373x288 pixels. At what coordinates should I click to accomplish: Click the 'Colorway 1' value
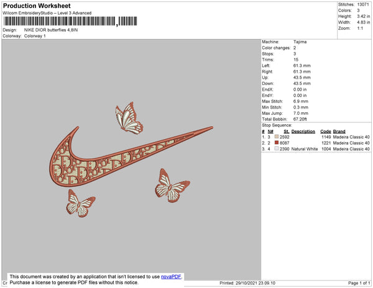[35, 36]
